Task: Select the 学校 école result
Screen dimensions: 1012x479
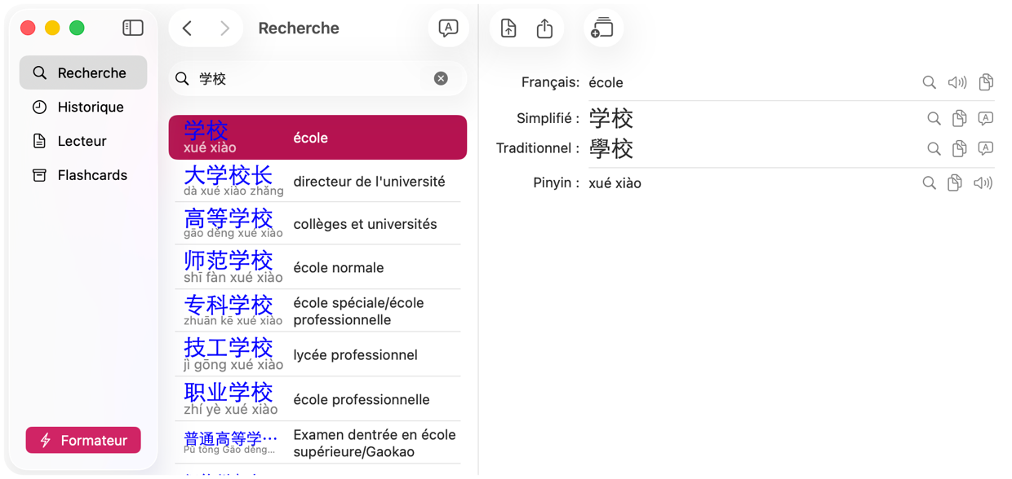Action: (x=317, y=138)
